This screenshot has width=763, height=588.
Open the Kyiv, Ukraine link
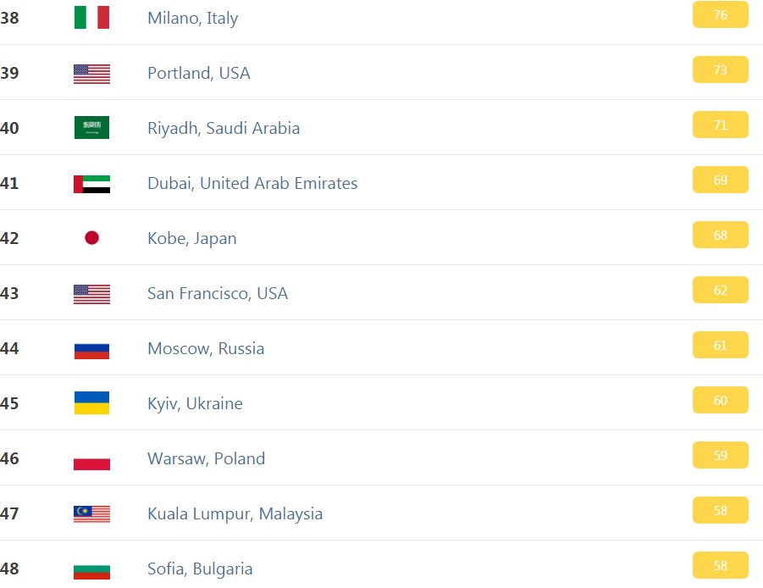pyautogui.click(x=195, y=403)
